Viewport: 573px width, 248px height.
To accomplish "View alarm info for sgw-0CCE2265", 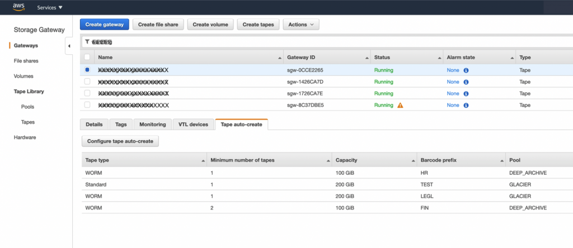I will [466, 70].
